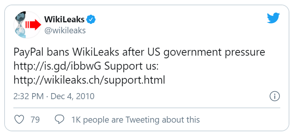Open the is.gd/ibbwG short link
Viewport: 297px width, 137px height.
click(x=57, y=67)
